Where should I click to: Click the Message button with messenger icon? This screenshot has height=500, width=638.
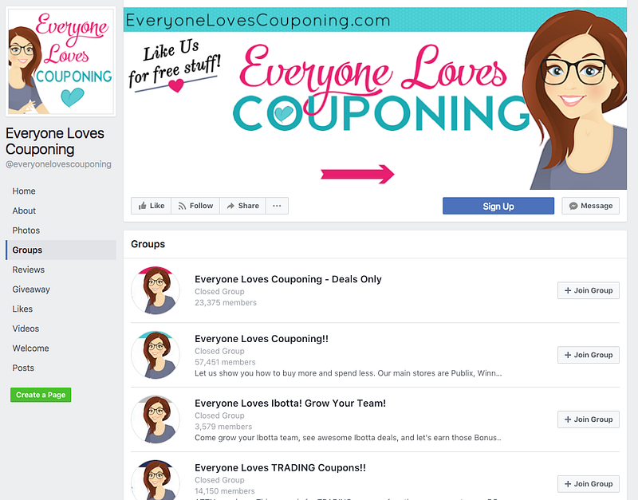(590, 206)
